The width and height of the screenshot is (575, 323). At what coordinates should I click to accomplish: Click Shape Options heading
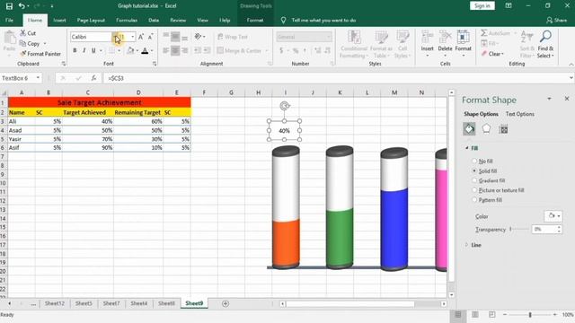click(481, 114)
